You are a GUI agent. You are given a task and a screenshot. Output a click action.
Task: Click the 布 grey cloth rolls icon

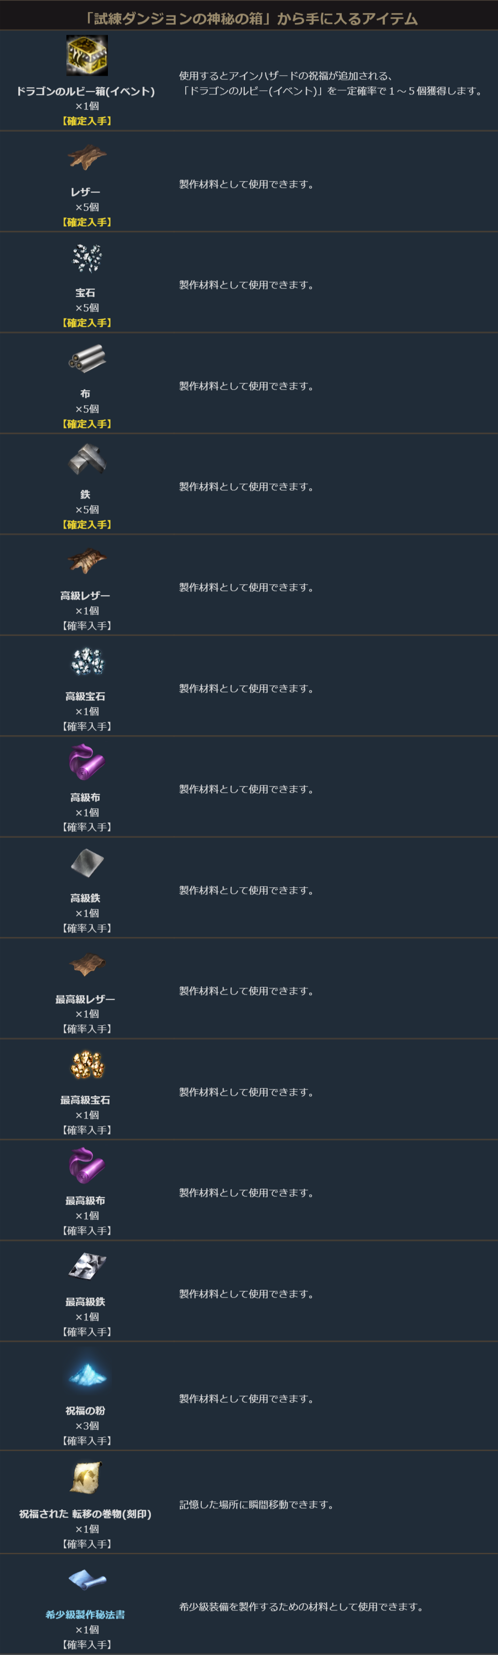pos(87,358)
